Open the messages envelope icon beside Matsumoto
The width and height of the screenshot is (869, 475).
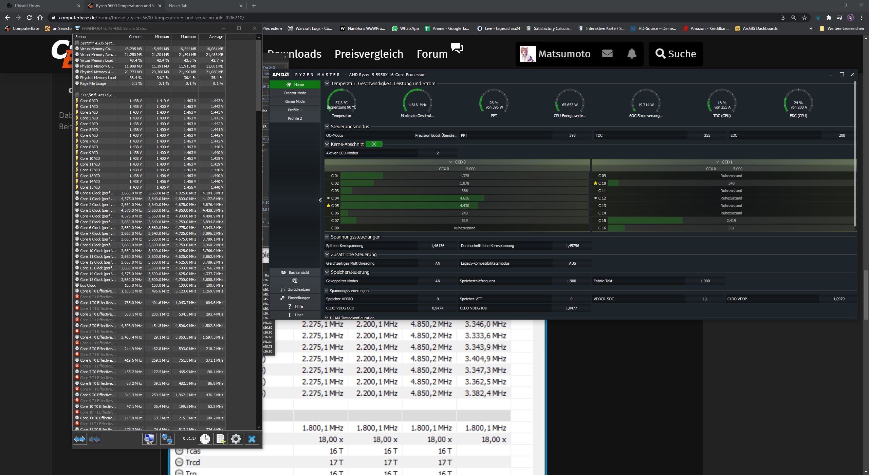(x=607, y=54)
